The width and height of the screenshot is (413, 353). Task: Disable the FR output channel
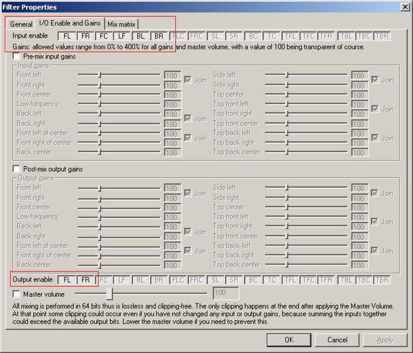86,279
